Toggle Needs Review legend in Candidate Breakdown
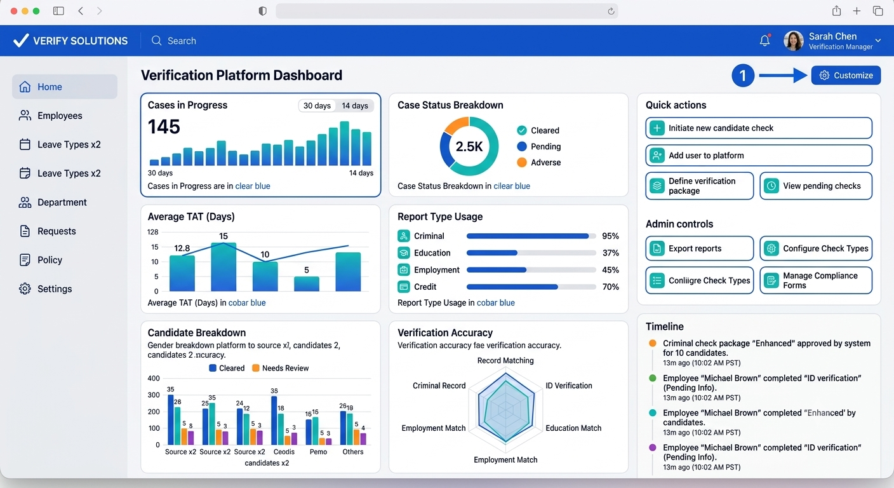Viewport: 894px width, 488px height. tap(281, 368)
